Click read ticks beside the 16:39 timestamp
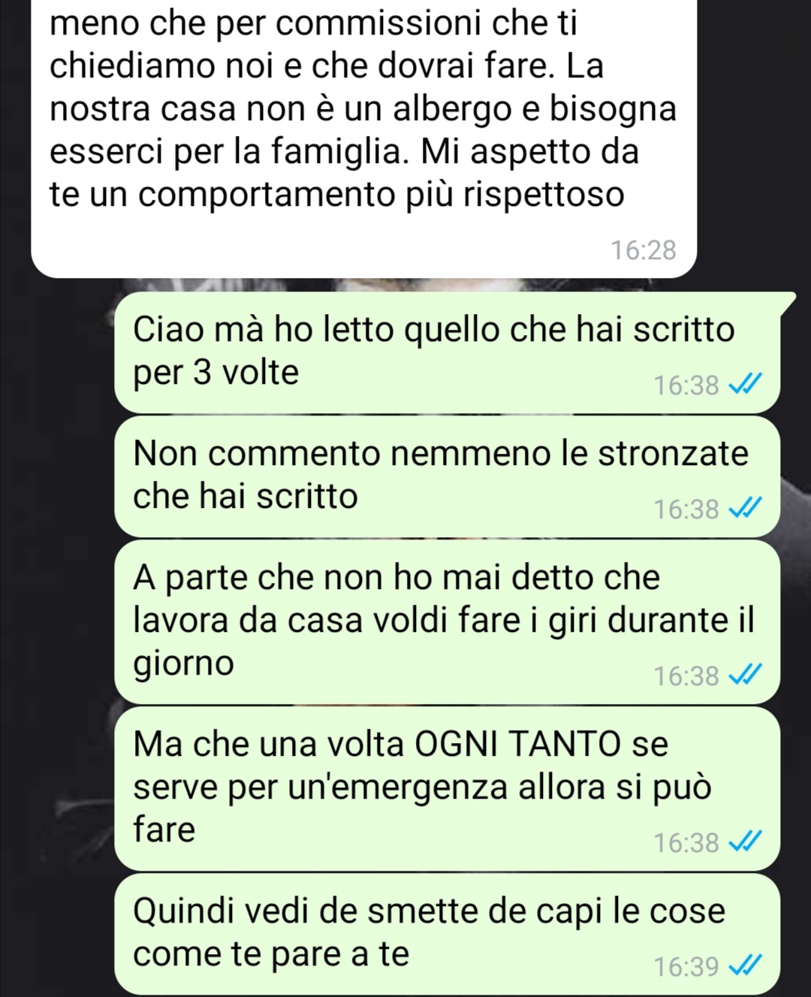The height and width of the screenshot is (997, 811). point(745,967)
